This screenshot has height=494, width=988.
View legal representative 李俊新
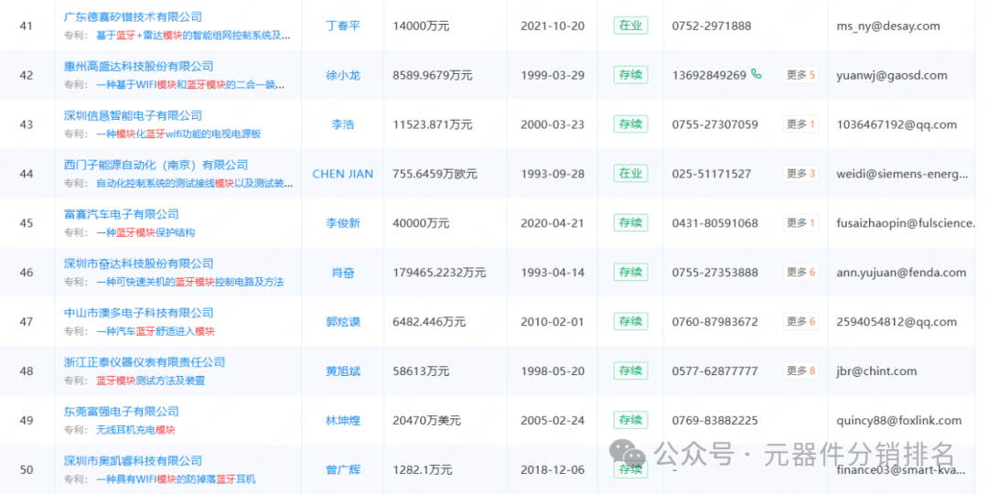[x=343, y=223]
